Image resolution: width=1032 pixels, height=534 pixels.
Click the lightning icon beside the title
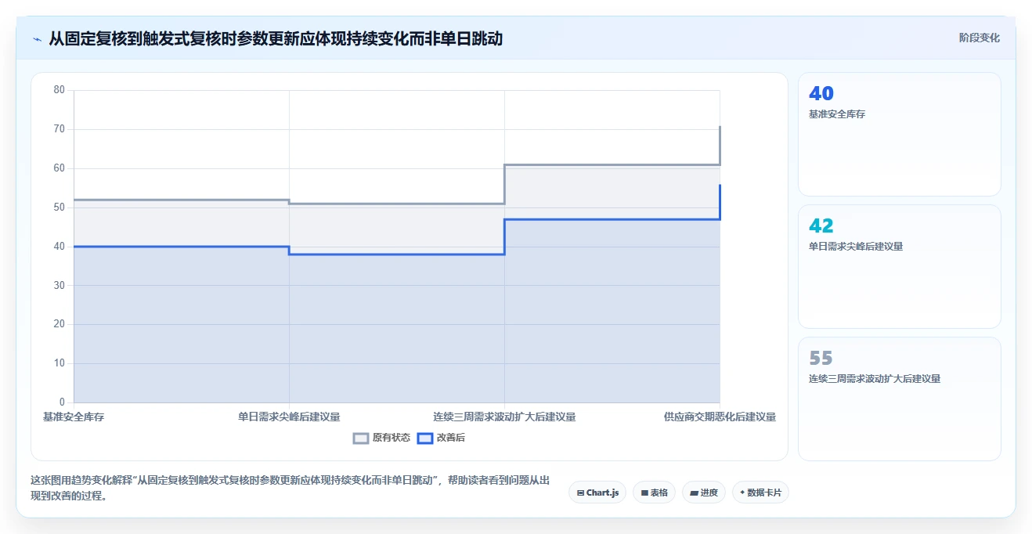(37, 38)
